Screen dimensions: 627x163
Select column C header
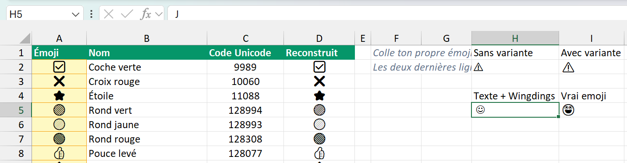(246, 38)
